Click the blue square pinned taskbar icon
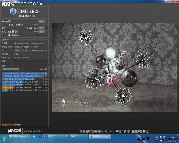Viewport: 179px width, 143px height. point(40,137)
